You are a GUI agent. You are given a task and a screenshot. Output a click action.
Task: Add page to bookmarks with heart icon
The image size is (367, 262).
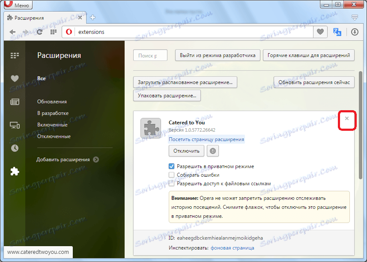pos(320,32)
